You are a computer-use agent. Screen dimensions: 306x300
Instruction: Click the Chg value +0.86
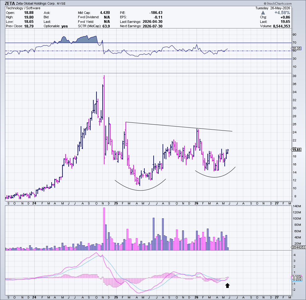pos(286,17)
